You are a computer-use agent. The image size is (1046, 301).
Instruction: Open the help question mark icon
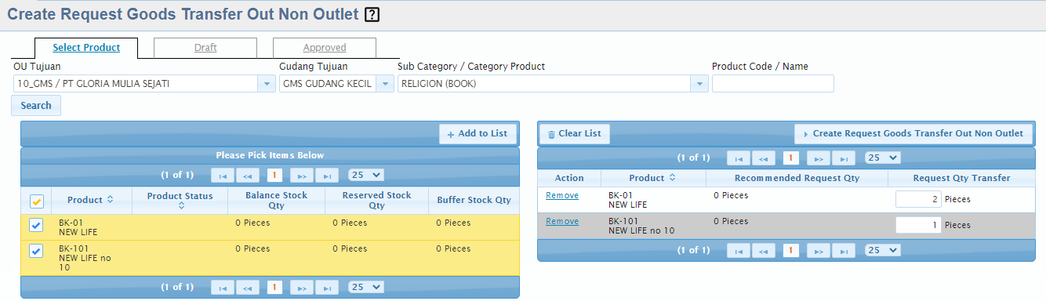coord(372,14)
